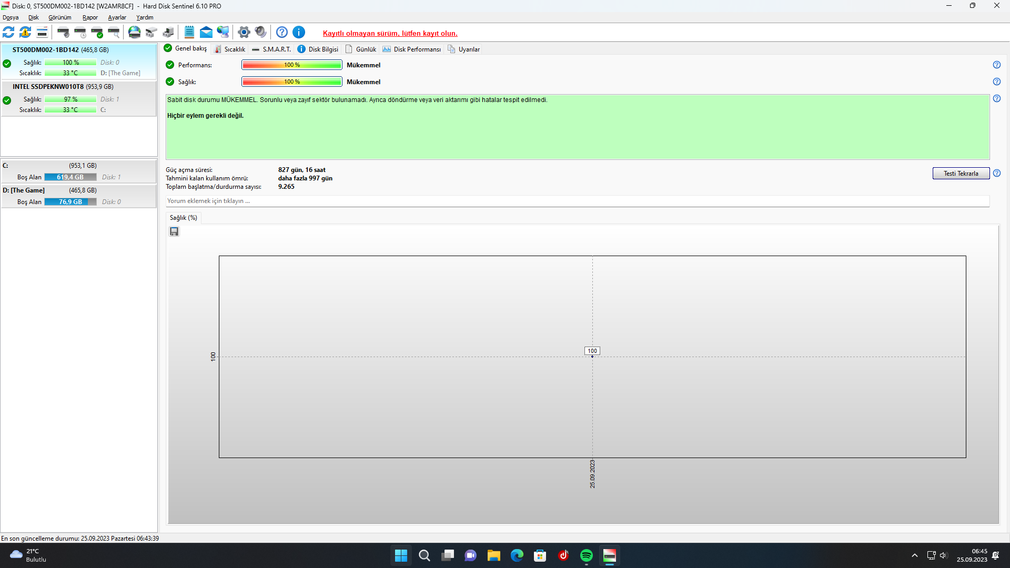Screen dimensions: 1010x568
Task: Select the INTEL SSDPEKNW010T8 disk entry
Action: 63,87
